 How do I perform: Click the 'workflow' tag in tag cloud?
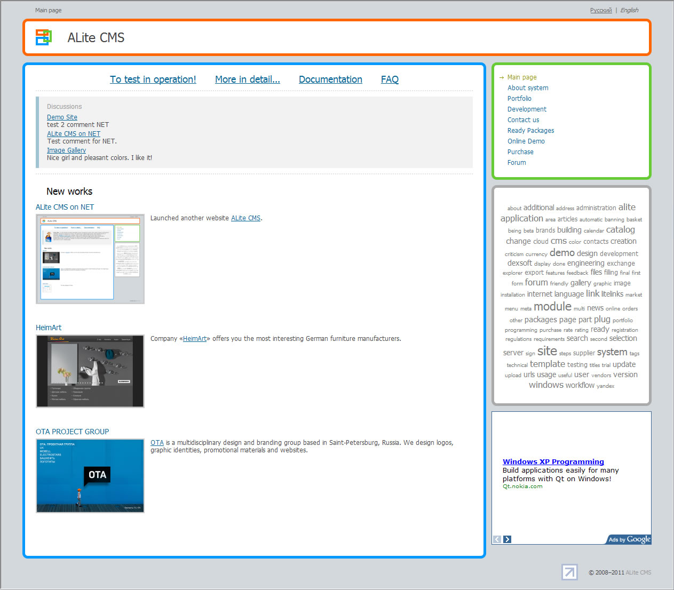580,385
